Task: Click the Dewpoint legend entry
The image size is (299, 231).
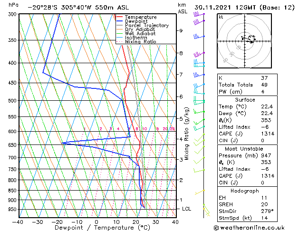Action: (x=136, y=21)
